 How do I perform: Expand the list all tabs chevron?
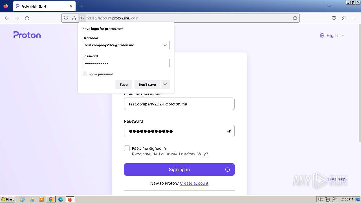329,6
